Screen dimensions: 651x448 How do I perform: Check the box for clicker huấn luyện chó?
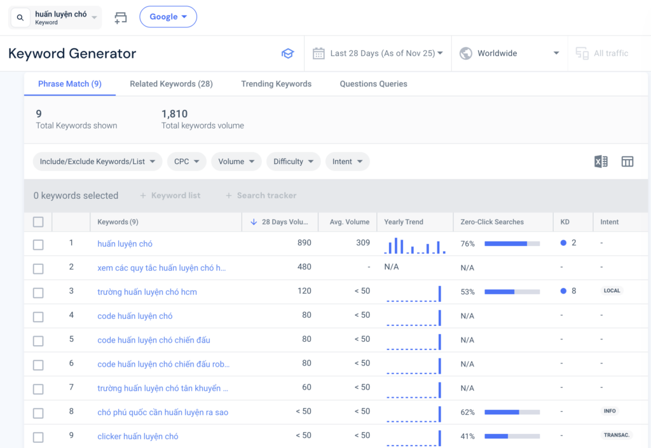[38, 437]
